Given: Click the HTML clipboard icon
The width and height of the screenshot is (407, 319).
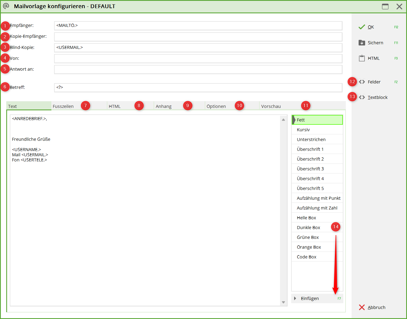Looking at the screenshot, I should (362, 58).
